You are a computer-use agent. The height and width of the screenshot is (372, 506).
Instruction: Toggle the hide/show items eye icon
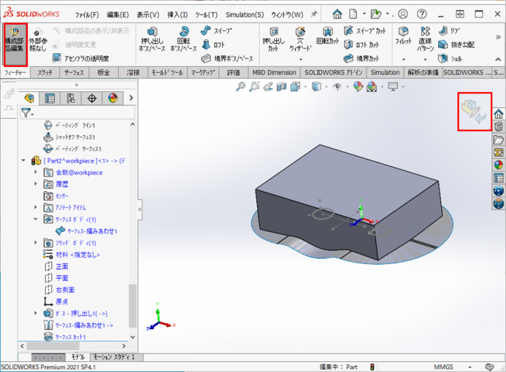(x=337, y=86)
